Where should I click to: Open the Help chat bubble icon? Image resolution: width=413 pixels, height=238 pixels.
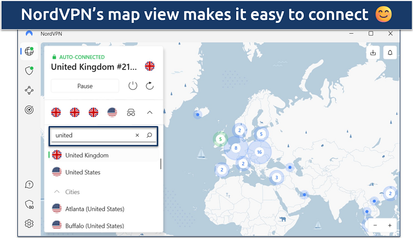29,185
